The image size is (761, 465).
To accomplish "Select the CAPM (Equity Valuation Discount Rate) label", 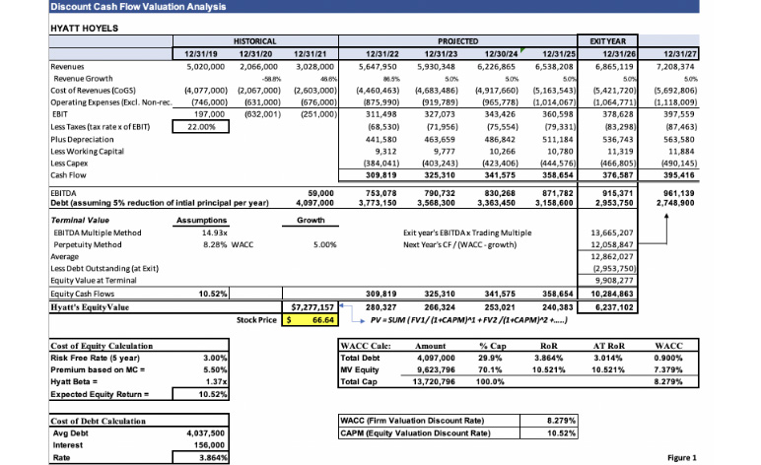I will click(x=415, y=433).
